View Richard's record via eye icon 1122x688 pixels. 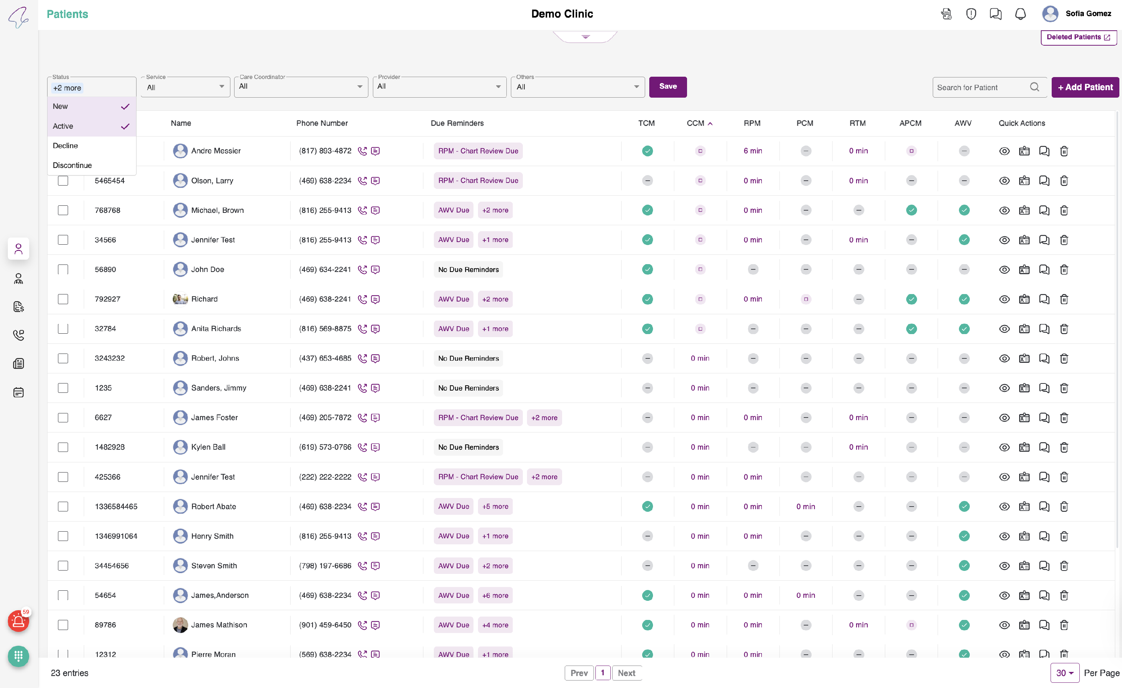[x=1004, y=299]
